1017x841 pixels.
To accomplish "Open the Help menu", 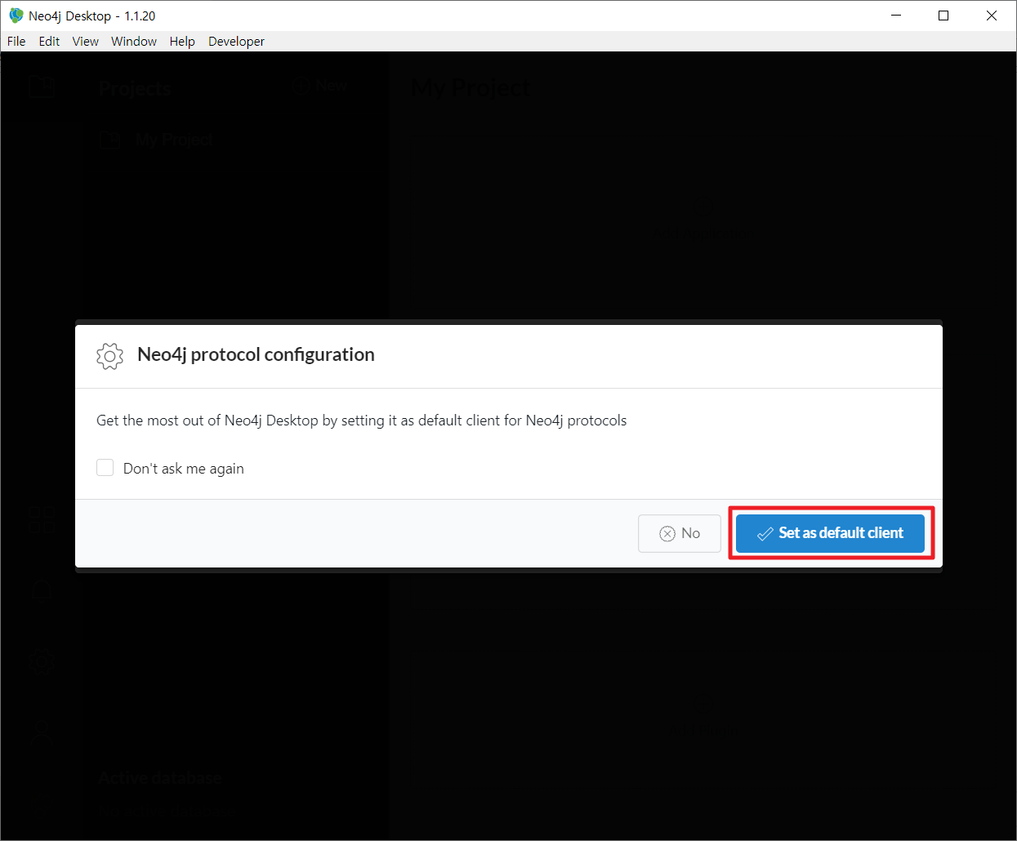I will click(182, 42).
